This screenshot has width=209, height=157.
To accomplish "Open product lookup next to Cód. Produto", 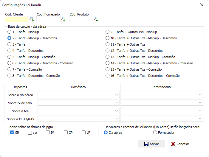I will [x=96, y=19].
